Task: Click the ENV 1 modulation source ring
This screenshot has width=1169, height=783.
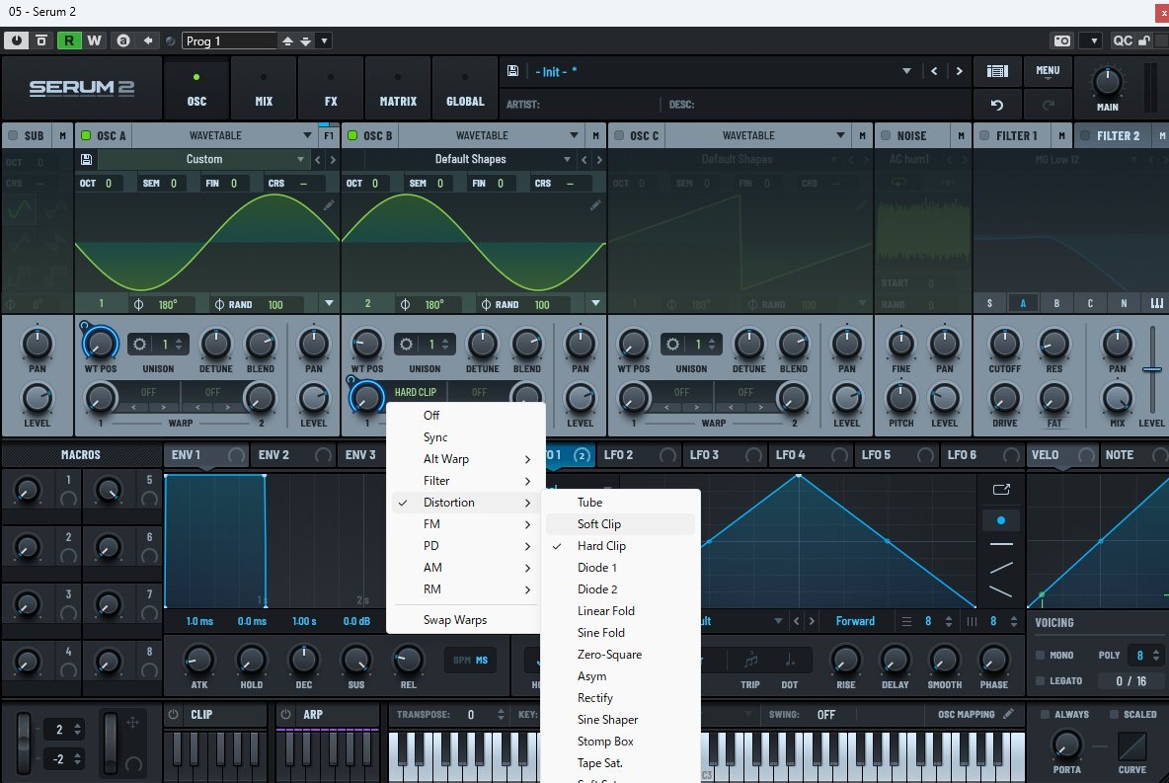Action: [x=236, y=455]
